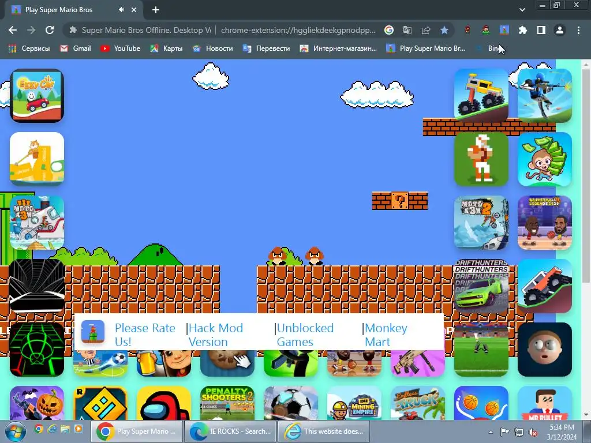Show hidden system tray icons

click(491, 432)
